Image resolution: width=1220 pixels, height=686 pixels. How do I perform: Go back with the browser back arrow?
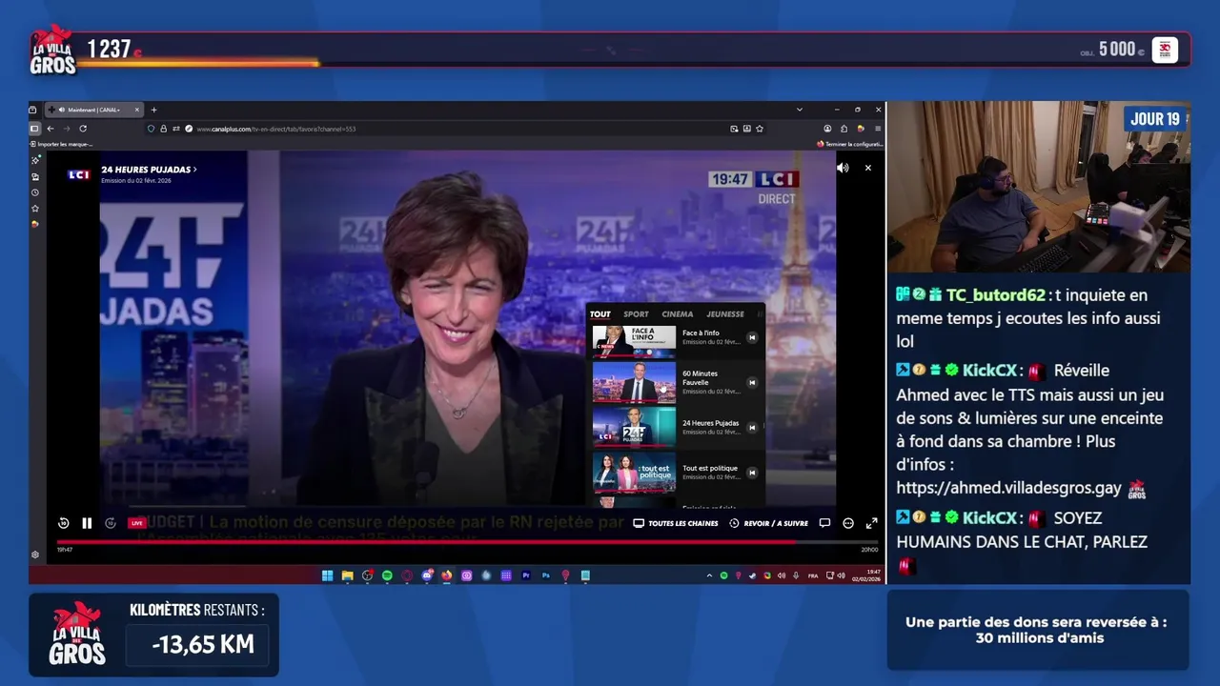pyautogui.click(x=51, y=129)
